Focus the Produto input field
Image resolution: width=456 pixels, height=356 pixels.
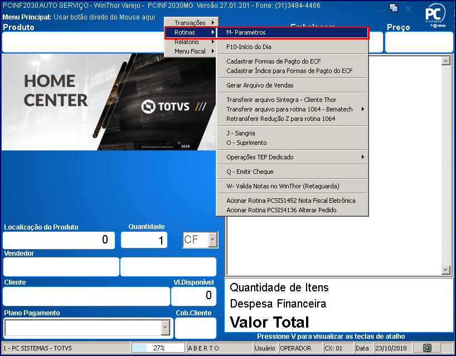click(83, 42)
